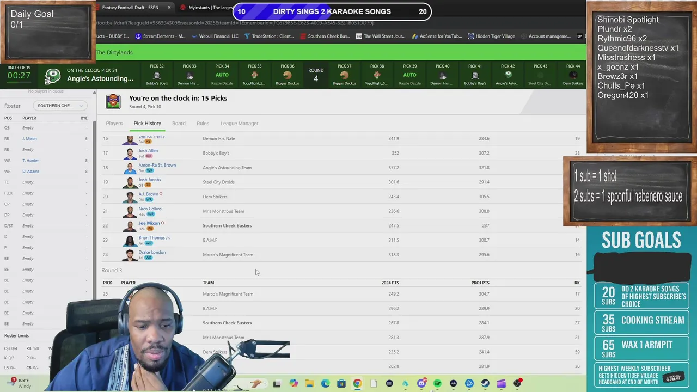Select Pick 43 Steel City Dr slot

click(x=540, y=75)
